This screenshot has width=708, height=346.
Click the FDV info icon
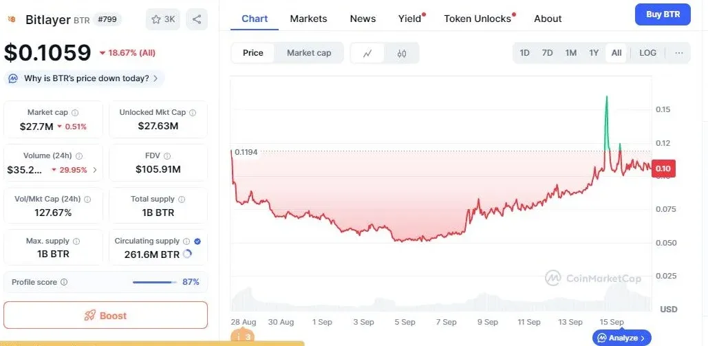(167, 156)
